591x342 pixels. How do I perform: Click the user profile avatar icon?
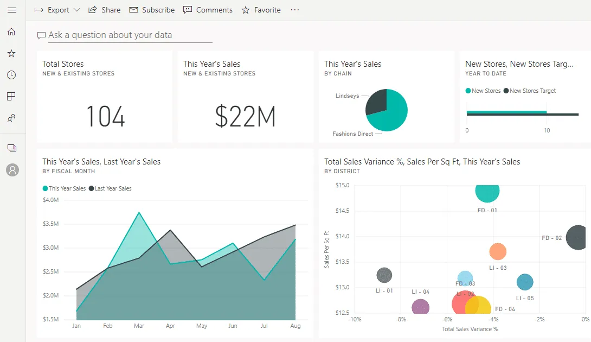pos(12,170)
